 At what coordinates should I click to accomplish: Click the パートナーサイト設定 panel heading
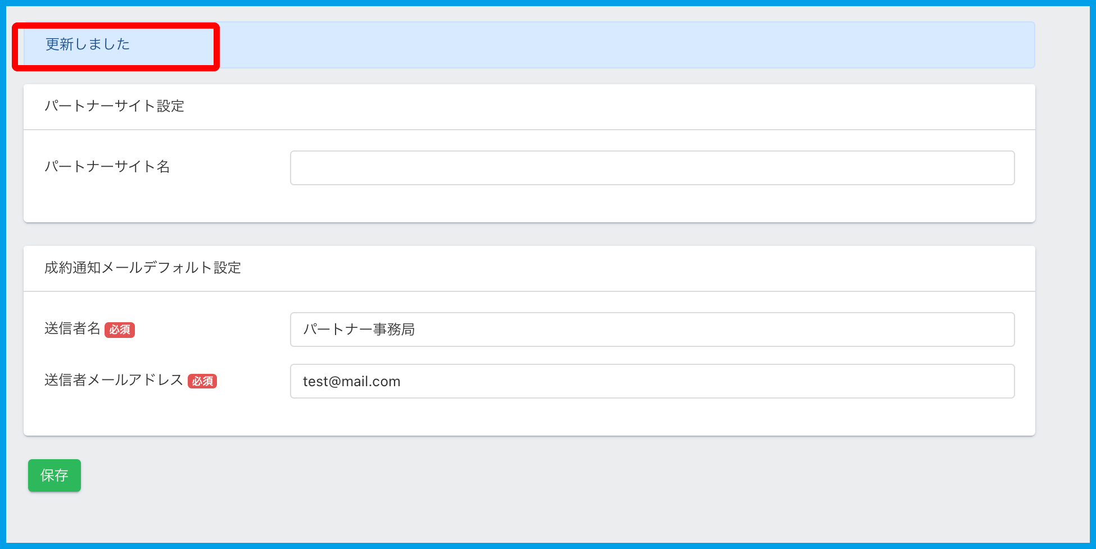pyautogui.click(x=115, y=106)
